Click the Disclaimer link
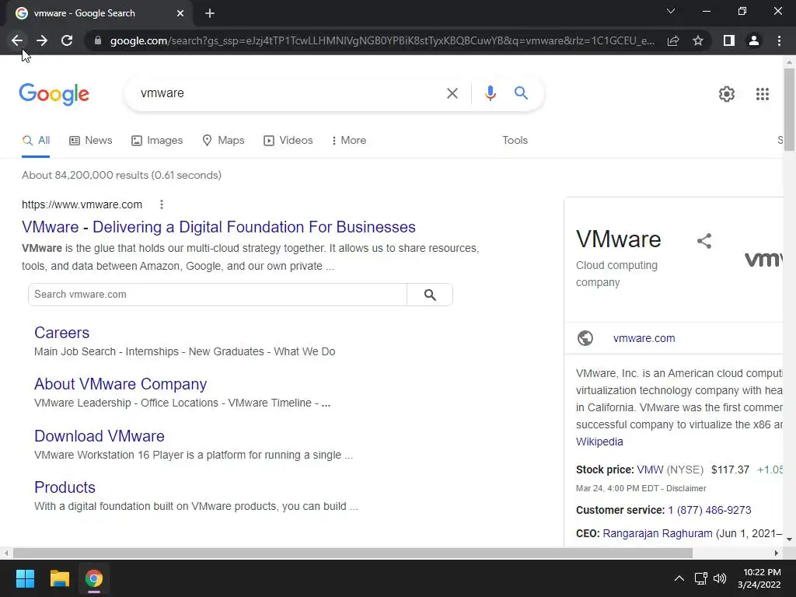The width and height of the screenshot is (796, 597). pyautogui.click(x=686, y=488)
